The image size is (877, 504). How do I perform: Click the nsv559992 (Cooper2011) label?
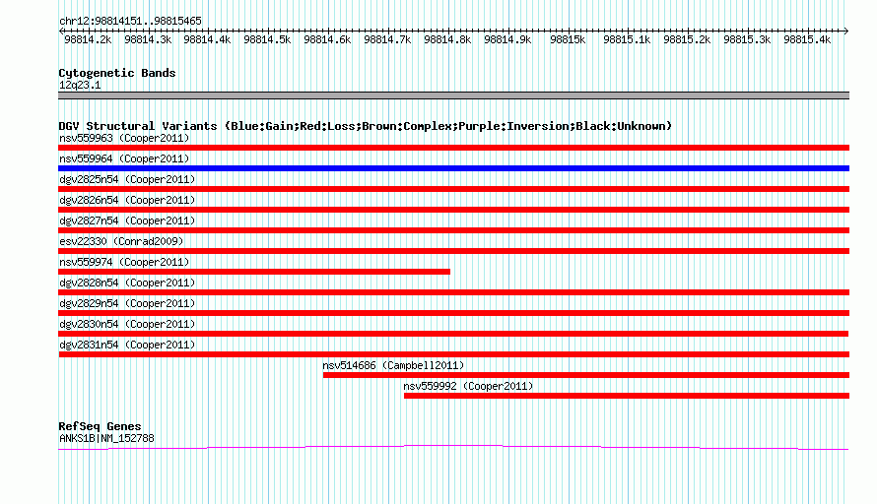(x=468, y=386)
